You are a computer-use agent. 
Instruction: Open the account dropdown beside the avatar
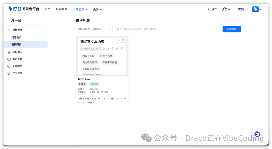coord(260,9)
